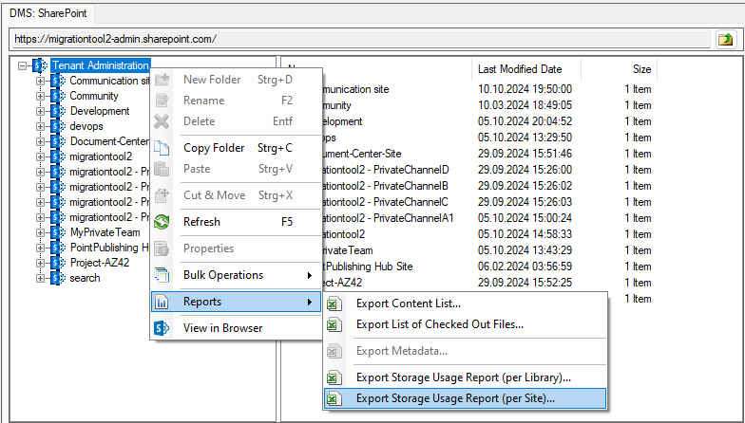Click the SharePoint icon next to migrationtool2
745x423 pixels.
[59, 156]
